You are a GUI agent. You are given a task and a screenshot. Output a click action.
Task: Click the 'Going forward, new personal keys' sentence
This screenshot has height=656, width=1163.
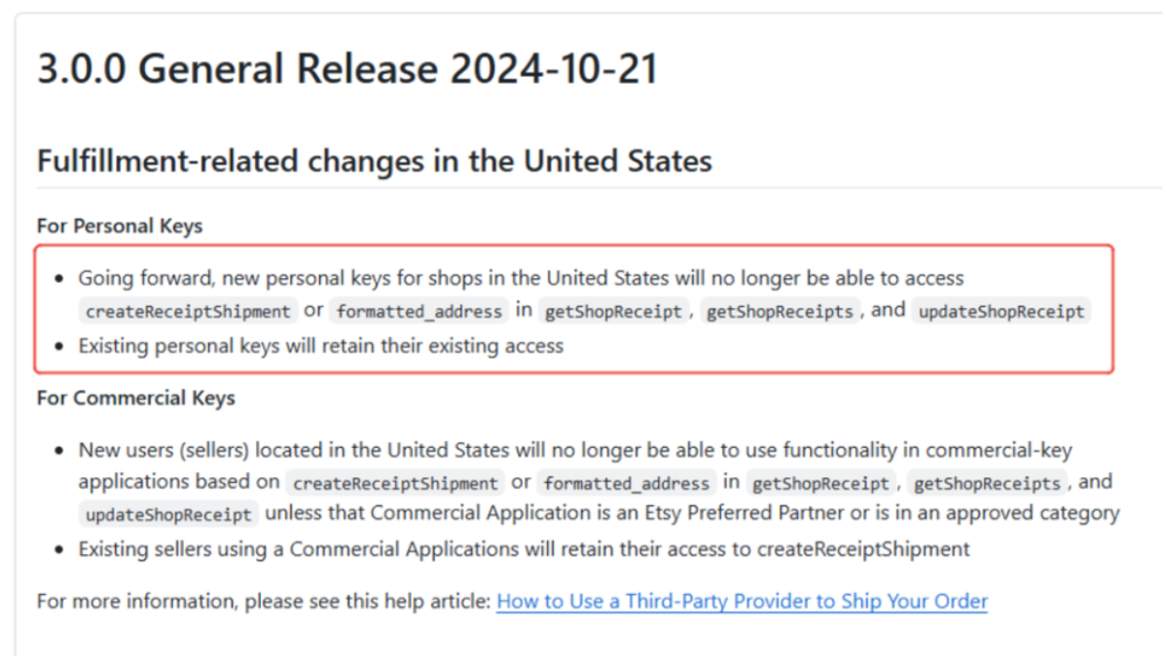[521, 278]
